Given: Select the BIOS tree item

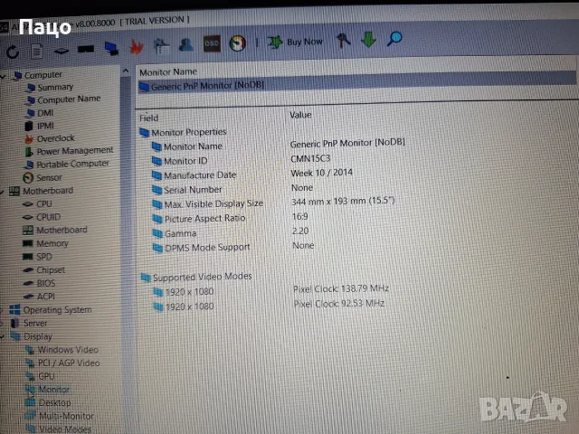Looking at the screenshot, I should [46, 283].
